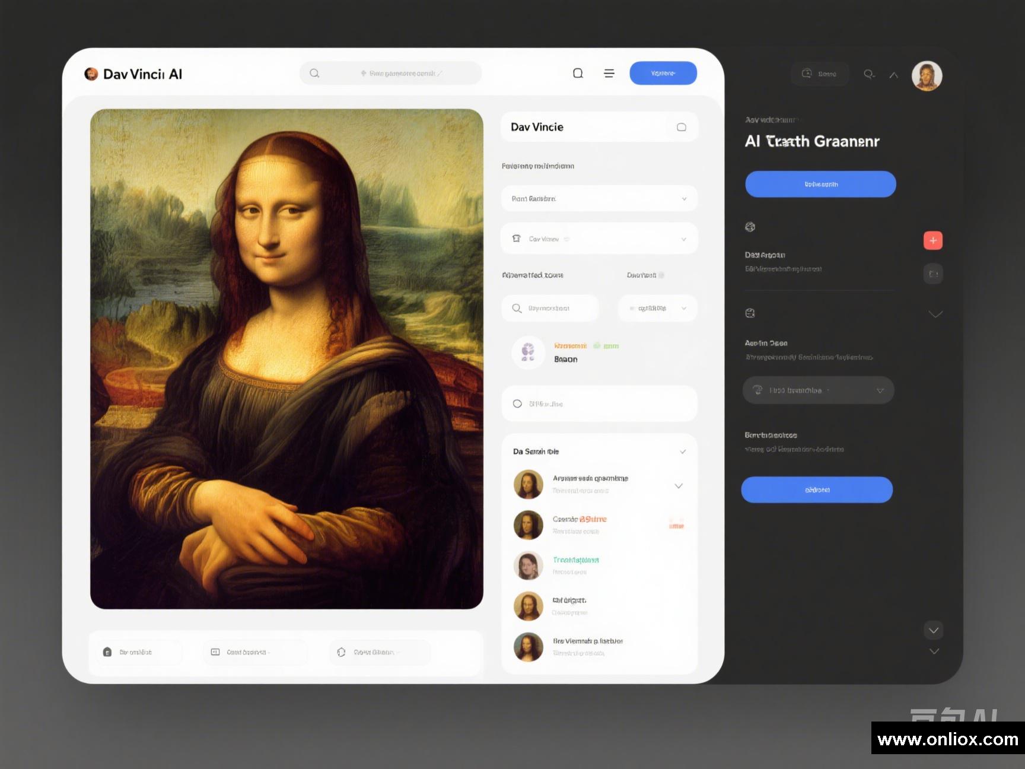Viewport: 1025px width, 769px height.
Task: Click the purple avatar icon next to Braon
Action: pyautogui.click(x=528, y=352)
